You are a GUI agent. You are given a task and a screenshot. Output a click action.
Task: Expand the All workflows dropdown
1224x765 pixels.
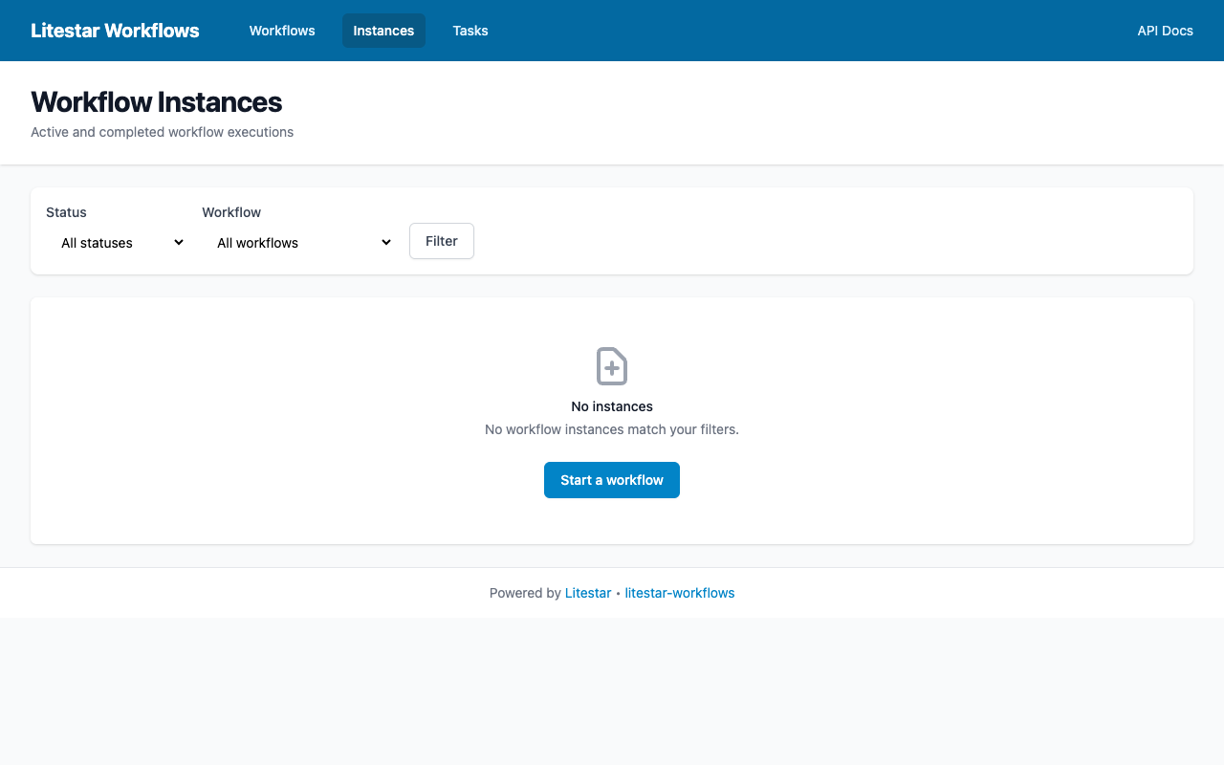coord(298,243)
